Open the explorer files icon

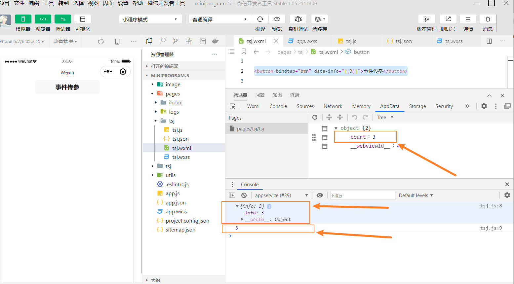coord(149,41)
